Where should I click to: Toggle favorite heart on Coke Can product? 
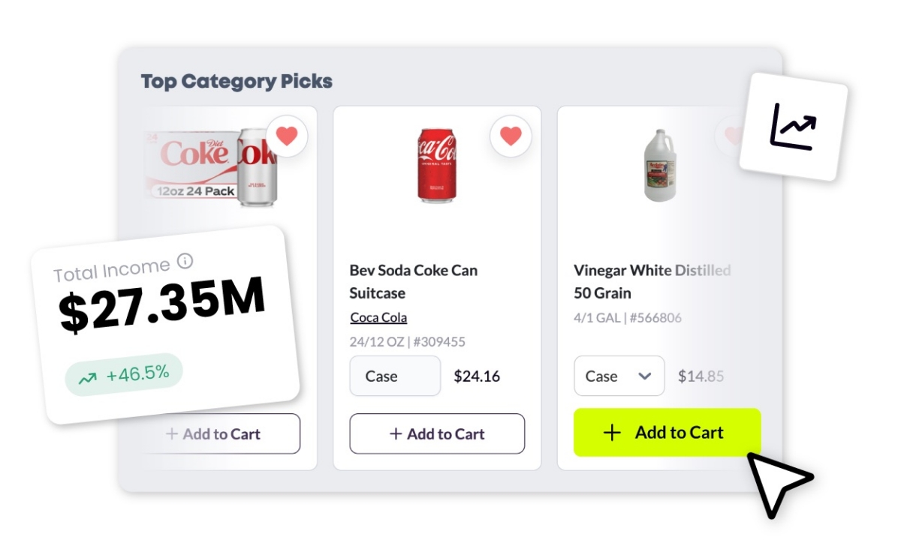coord(511,136)
